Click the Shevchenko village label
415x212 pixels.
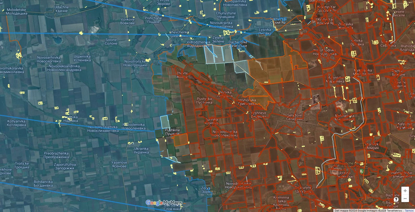click(x=179, y=34)
